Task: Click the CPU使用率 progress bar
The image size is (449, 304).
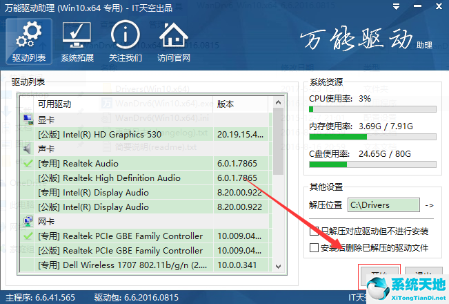Action: tap(372, 109)
